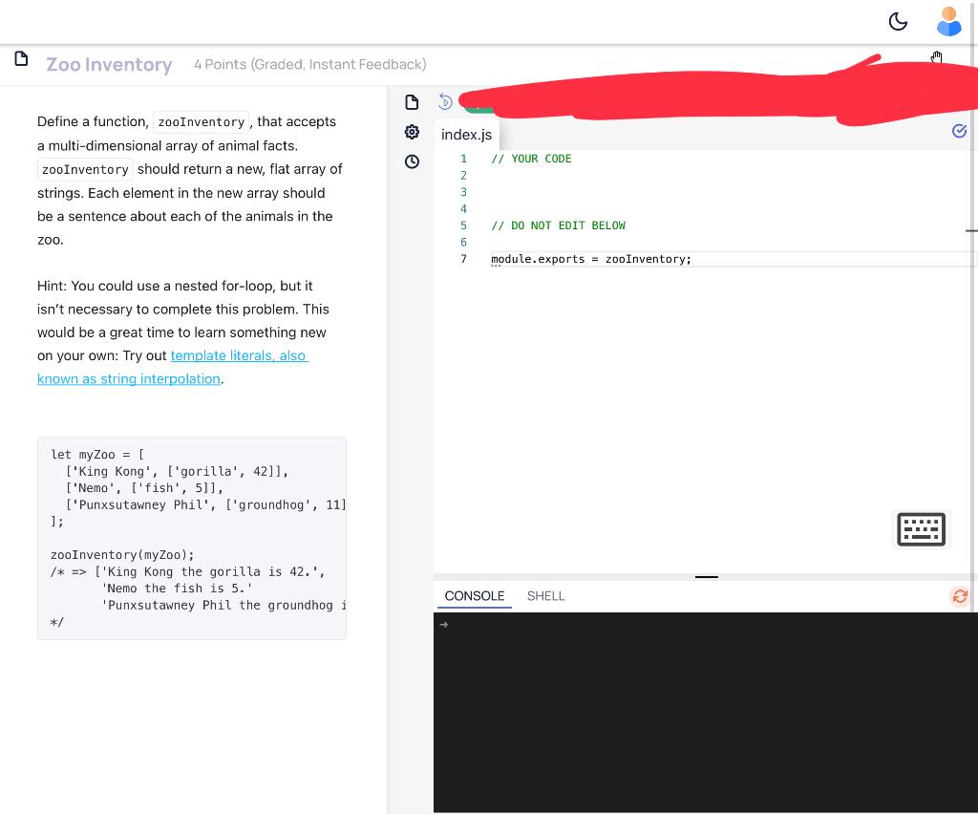Reset code using circular arrow icon
The image size is (978, 814).
[x=444, y=101]
